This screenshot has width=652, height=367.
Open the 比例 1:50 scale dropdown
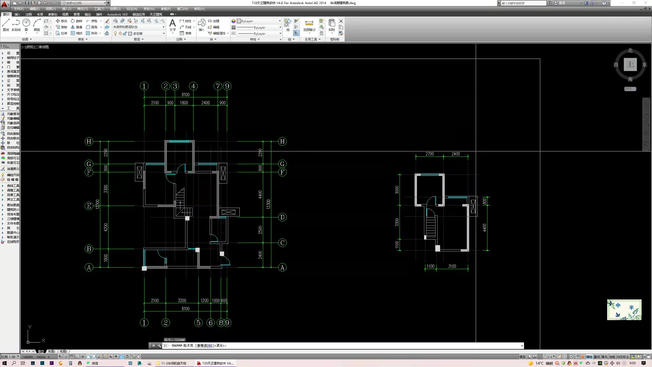pos(10,357)
